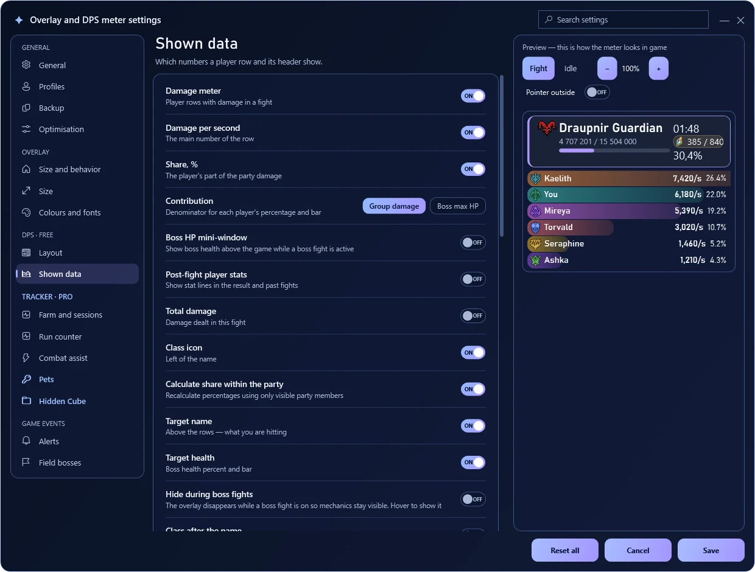Image resolution: width=755 pixels, height=572 pixels.
Task: Click the Cancel button
Action: tap(638, 550)
